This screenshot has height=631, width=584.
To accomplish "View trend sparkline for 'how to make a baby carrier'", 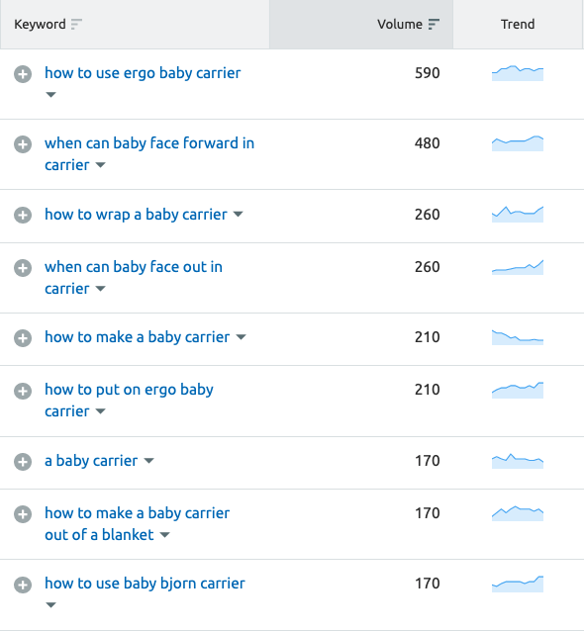I will coord(518,337).
